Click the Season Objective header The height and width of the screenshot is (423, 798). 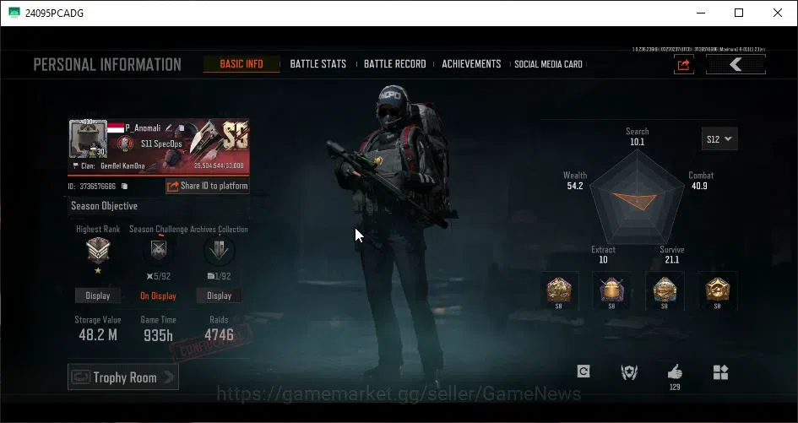pos(105,206)
